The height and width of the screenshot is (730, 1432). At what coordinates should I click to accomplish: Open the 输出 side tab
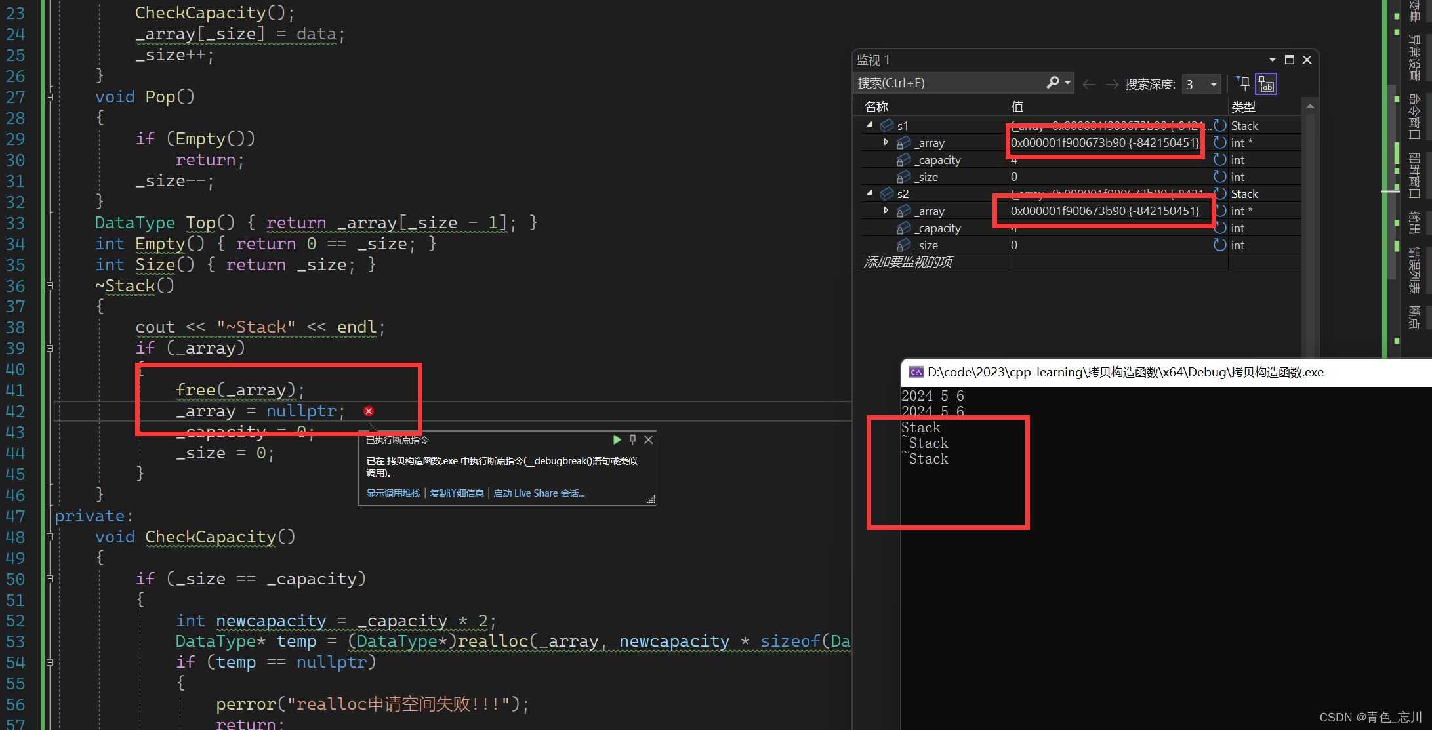(x=1414, y=222)
